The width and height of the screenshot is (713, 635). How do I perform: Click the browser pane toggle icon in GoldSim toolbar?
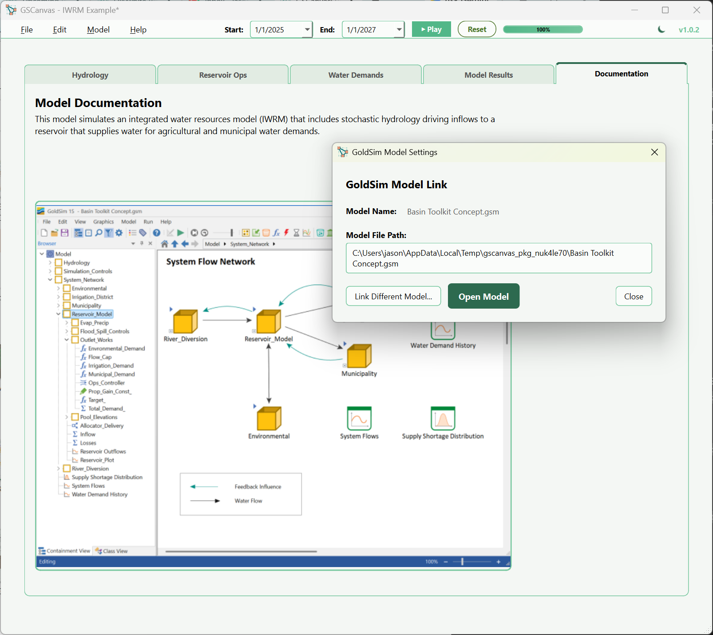(79, 233)
